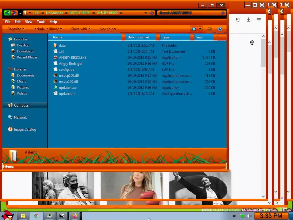The width and height of the screenshot is (293, 220).
Task: Click the Downloads breadcrumb in address bar
Action: coord(54,13)
